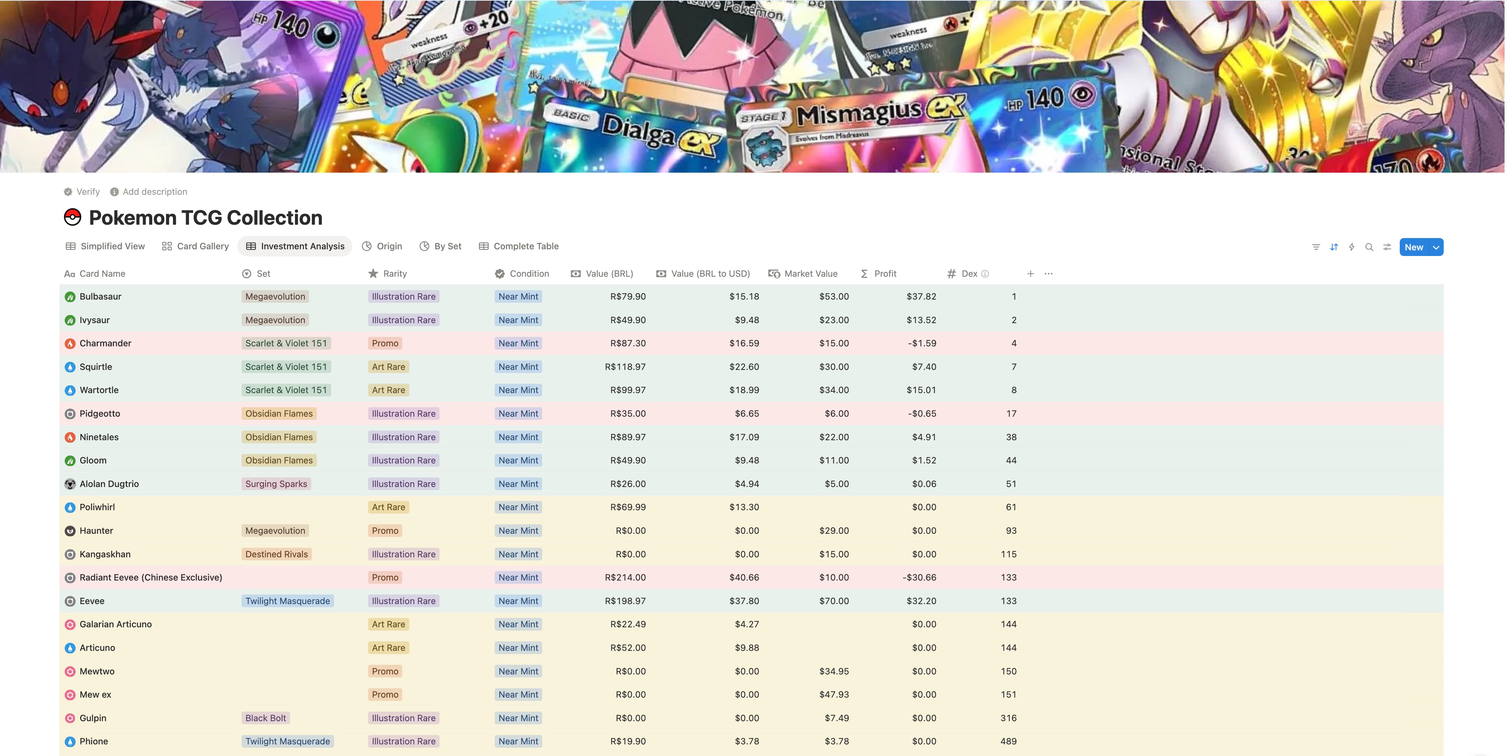Select the Investment Analysis tab
The width and height of the screenshot is (1507, 756).
[x=295, y=246]
